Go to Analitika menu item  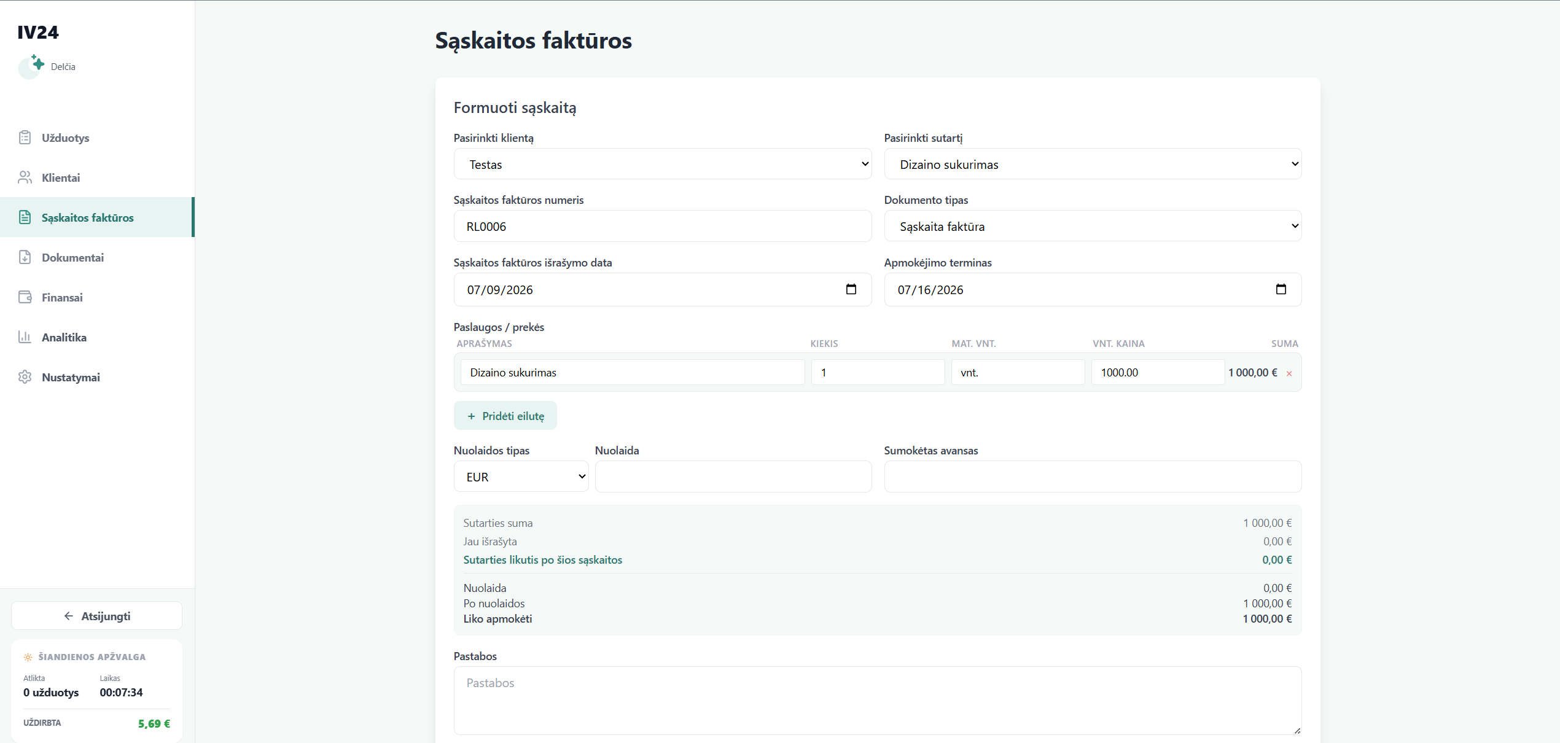(97, 337)
